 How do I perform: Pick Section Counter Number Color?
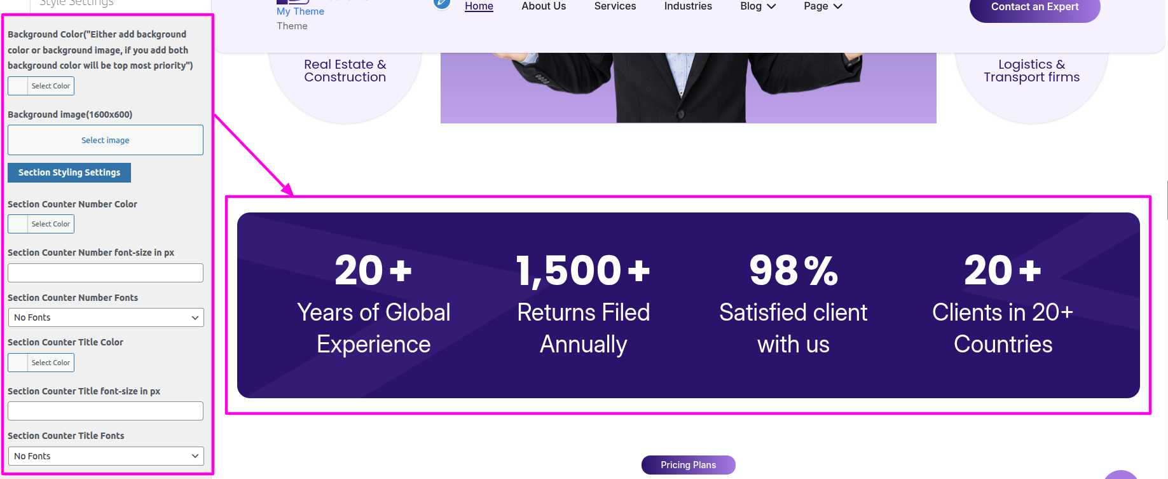tap(41, 224)
